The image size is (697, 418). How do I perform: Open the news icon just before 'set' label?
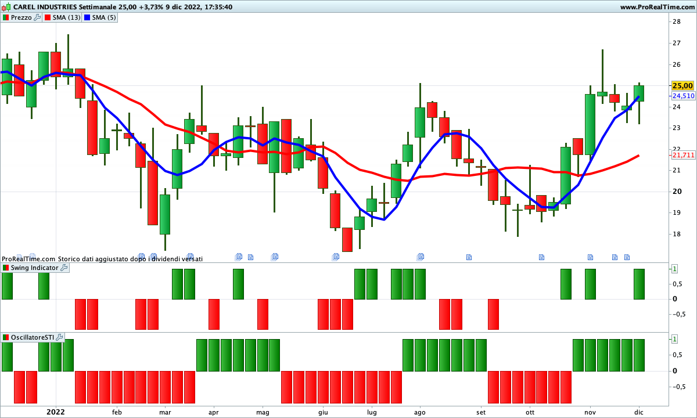(469, 257)
